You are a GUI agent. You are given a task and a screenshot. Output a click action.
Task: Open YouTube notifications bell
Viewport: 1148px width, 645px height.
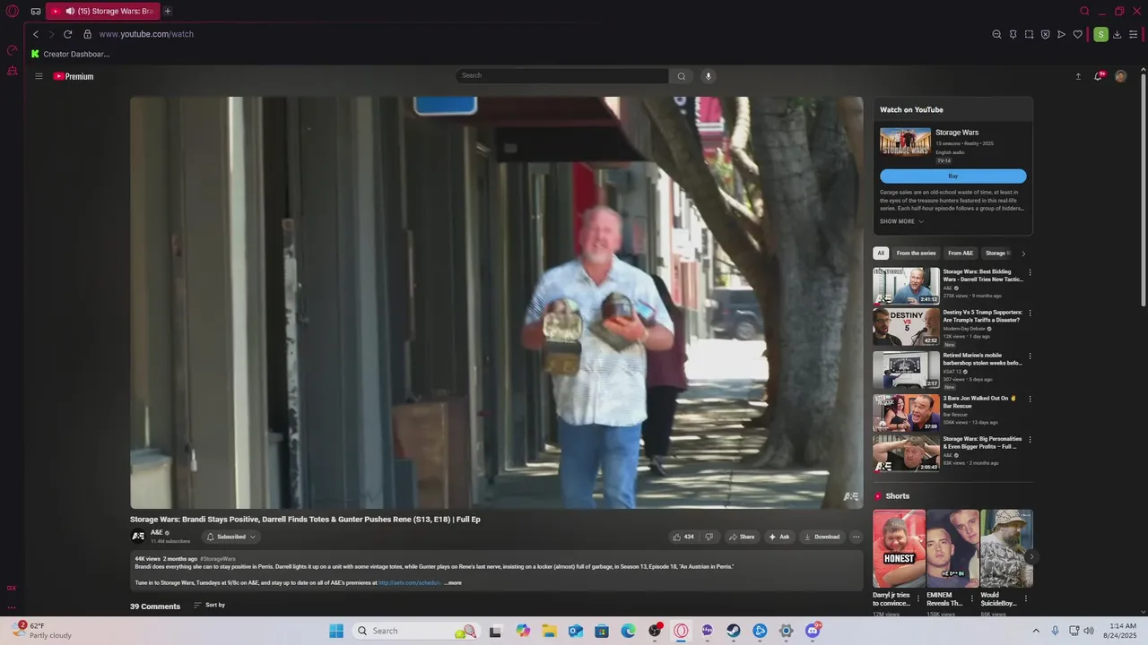1098,76
